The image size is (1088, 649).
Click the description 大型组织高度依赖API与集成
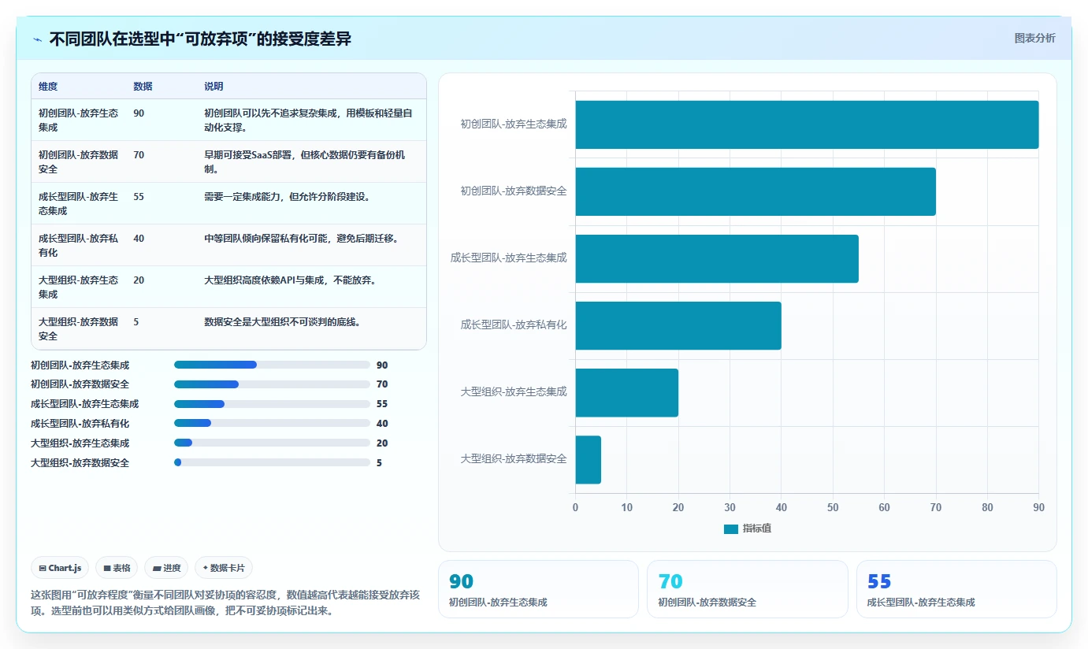[x=290, y=280]
